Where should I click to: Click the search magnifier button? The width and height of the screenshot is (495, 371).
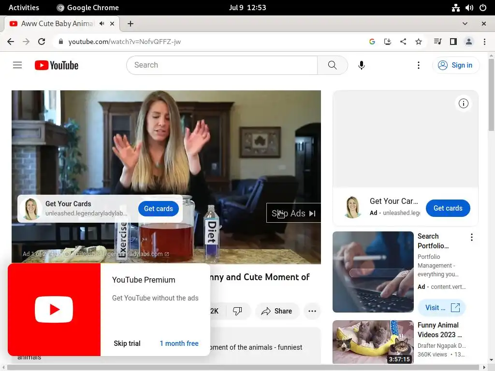[x=332, y=65]
